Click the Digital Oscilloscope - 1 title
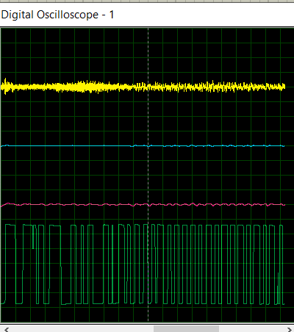Screen dimensions: 294x332 pos(57,15)
